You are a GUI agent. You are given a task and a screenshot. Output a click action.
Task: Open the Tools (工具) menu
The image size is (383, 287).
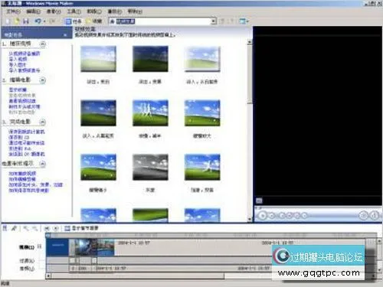[x=74, y=11]
